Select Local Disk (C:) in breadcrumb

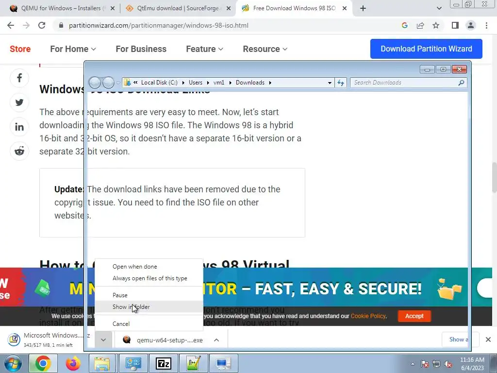click(x=159, y=83)
